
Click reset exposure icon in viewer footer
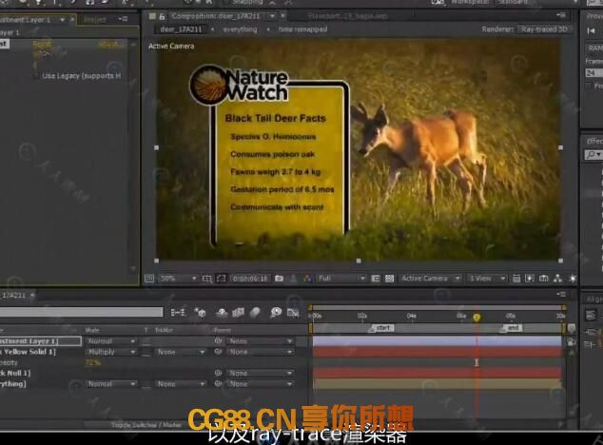tap(573, 278)
